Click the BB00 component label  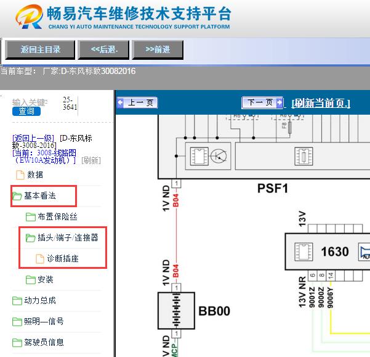tap(214, 311)
